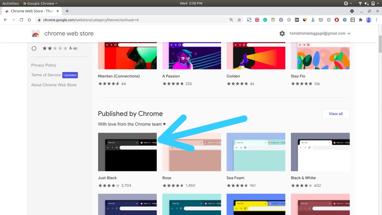382x215 pixels.
Task: Click the Wi-Fi icon in the top bar
Action: pyautogui.click(x=360, y=3)
